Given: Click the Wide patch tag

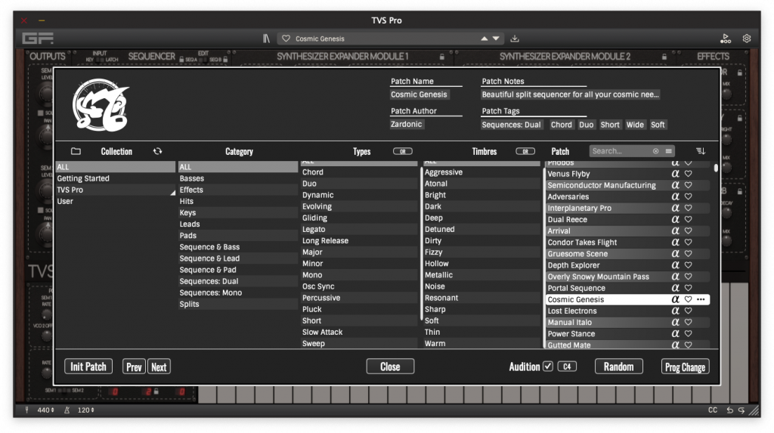Looking at the screenshot, I should click(635, 125).
